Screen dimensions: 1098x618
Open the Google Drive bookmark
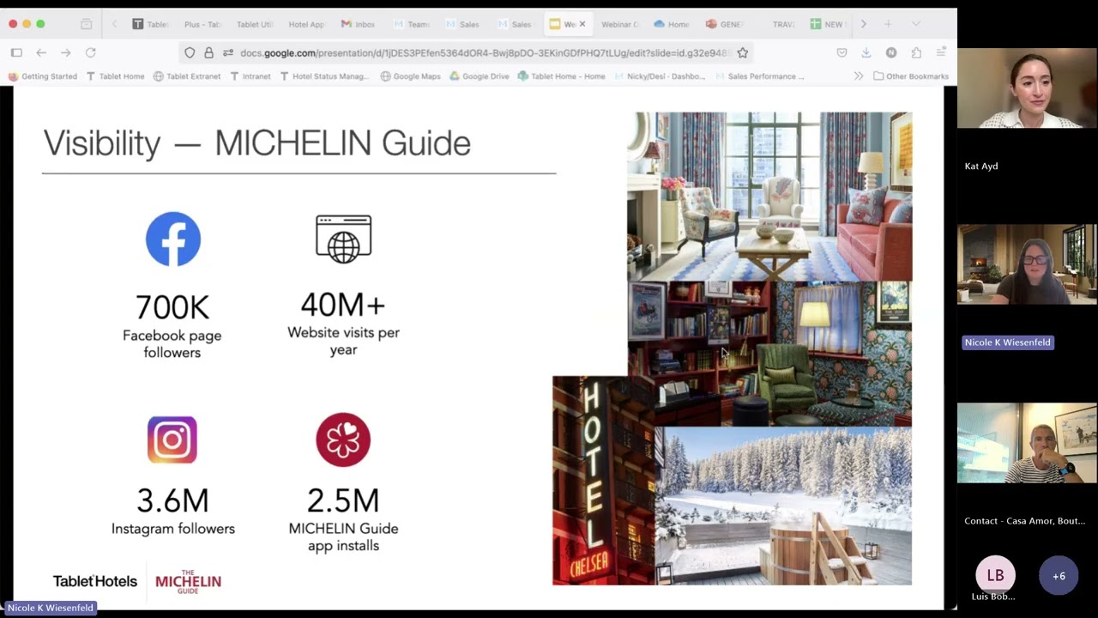[x=479, y=76]
